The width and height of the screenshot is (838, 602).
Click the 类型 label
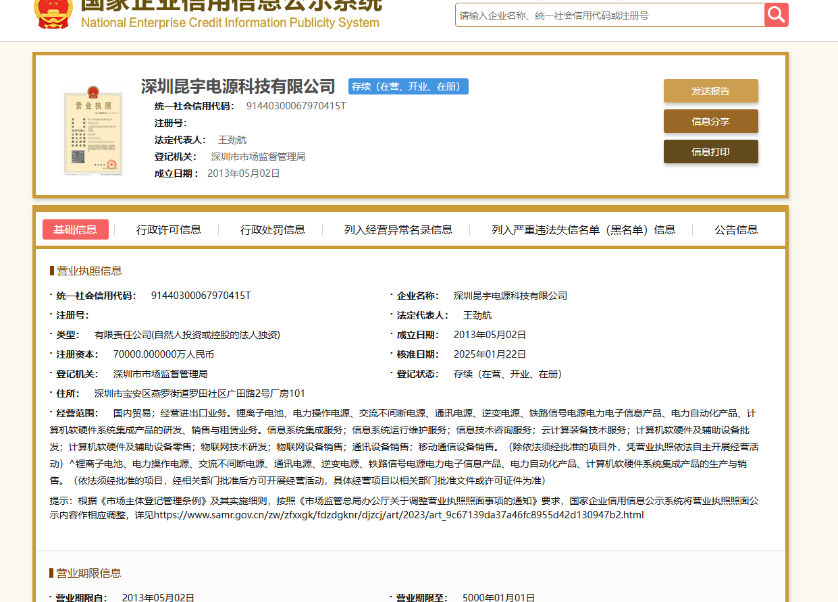[x=68, y=335]
